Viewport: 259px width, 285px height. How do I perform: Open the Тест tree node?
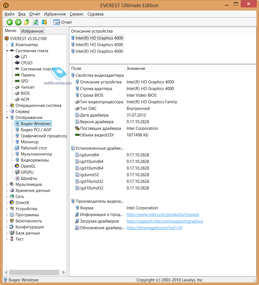[19, 239]
